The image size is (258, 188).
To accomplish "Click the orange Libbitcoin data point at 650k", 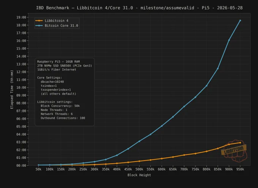I will (x=173, y=157).
